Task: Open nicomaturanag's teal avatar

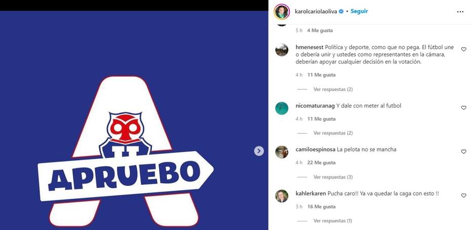Action: coord(282,108)
